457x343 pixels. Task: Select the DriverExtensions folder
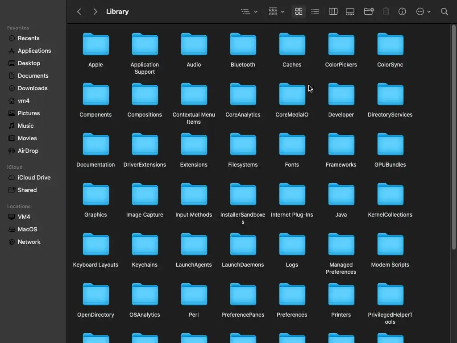pos(145,144)
